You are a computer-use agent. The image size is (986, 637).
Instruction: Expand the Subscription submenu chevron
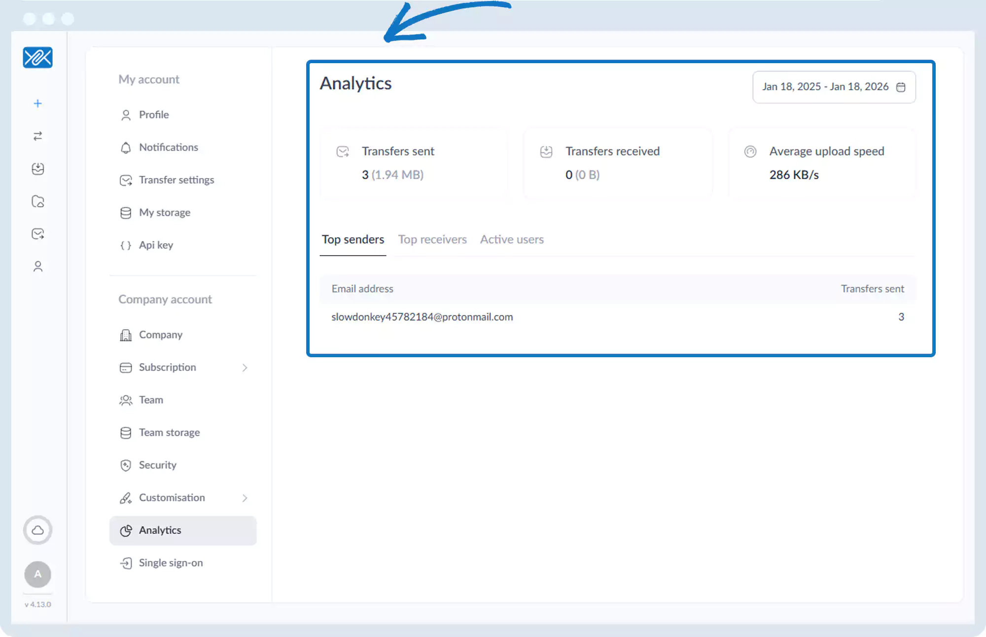(245, 368)
